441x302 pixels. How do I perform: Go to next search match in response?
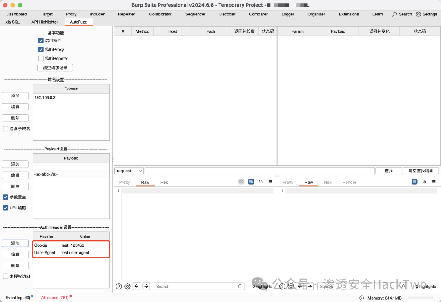point(310,286)
